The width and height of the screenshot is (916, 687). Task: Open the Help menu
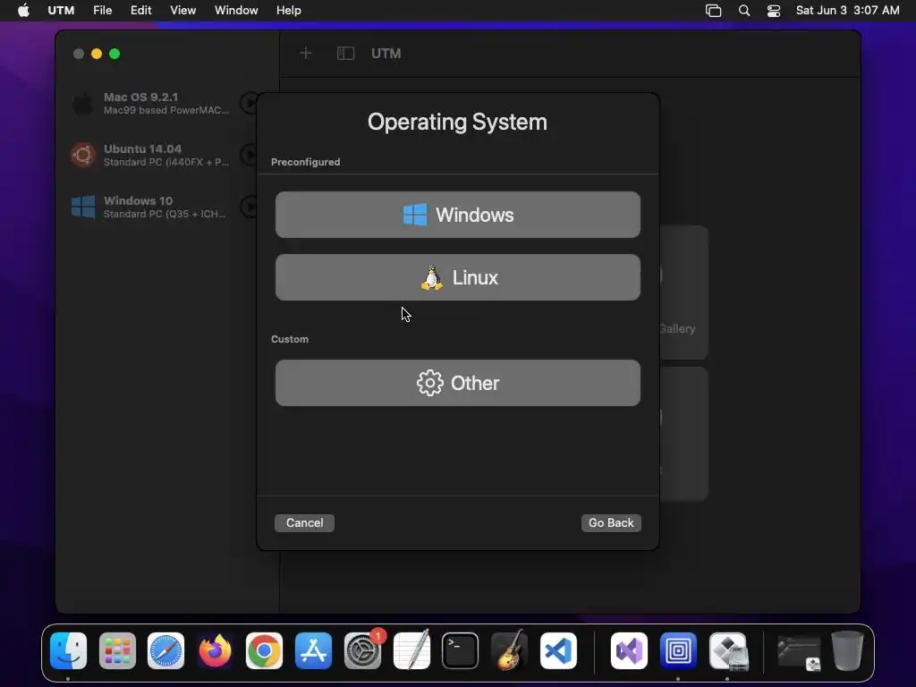(x=289, y=11)
